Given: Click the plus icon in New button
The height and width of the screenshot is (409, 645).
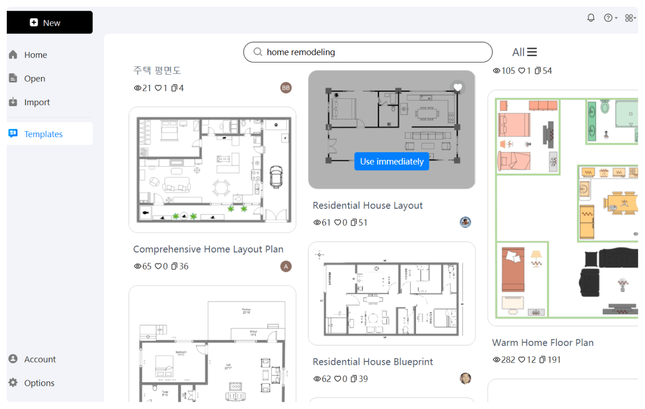Looking at the screenshot, I should pyautogui.click(x=34, y=22).
